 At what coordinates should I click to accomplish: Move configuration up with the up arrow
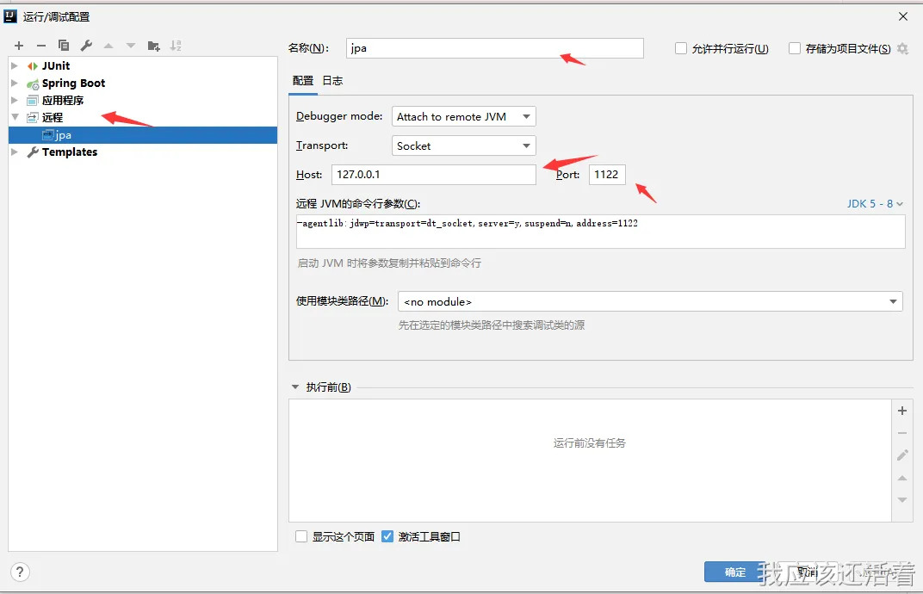(x=108, y=46)
